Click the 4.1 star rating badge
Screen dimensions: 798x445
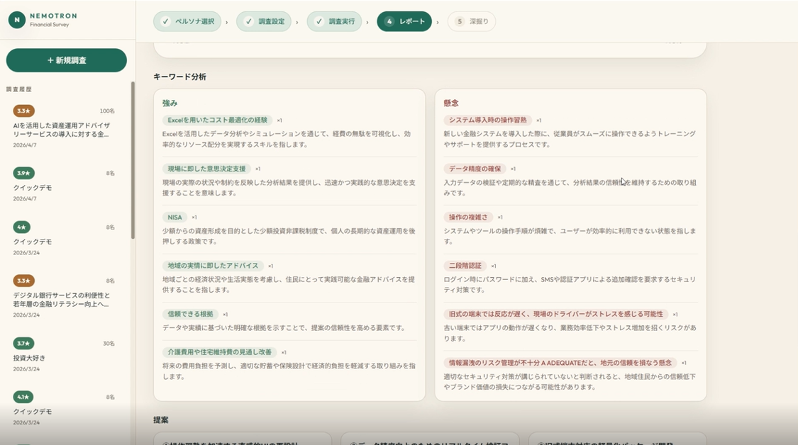tap(23, 397)
